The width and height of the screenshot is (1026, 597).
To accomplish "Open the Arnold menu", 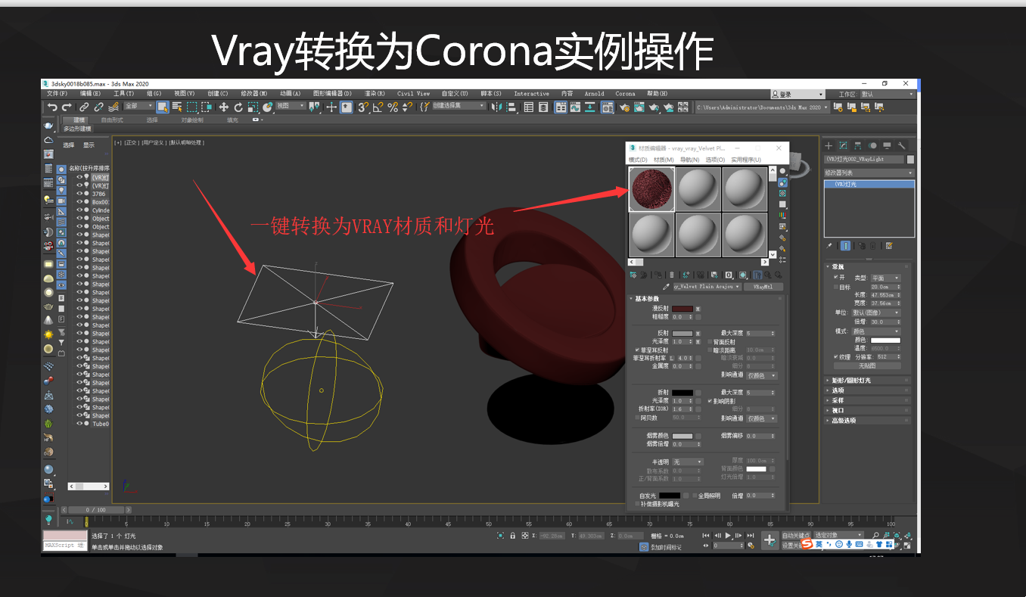I will [x=594, y=94].
